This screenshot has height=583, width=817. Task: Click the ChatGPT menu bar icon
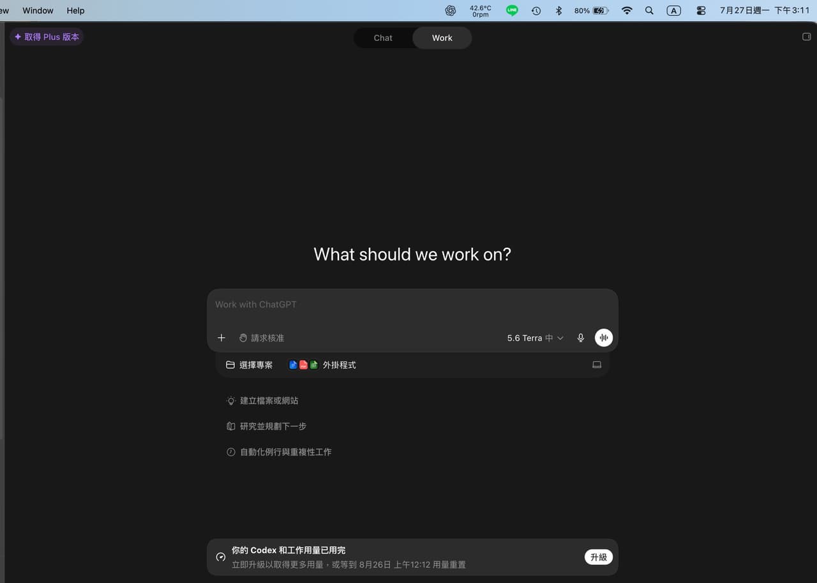[451, 11]
